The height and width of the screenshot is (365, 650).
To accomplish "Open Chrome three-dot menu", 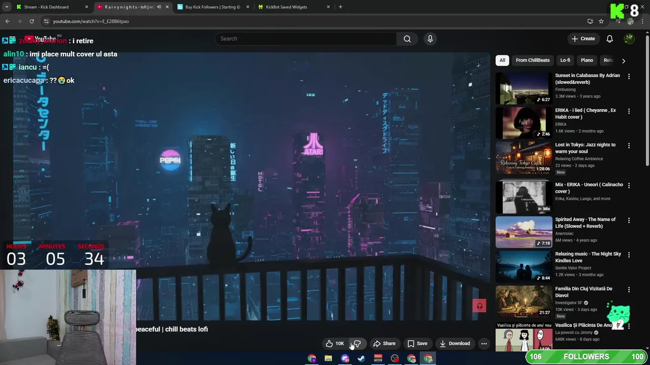I will coord(643,21).
